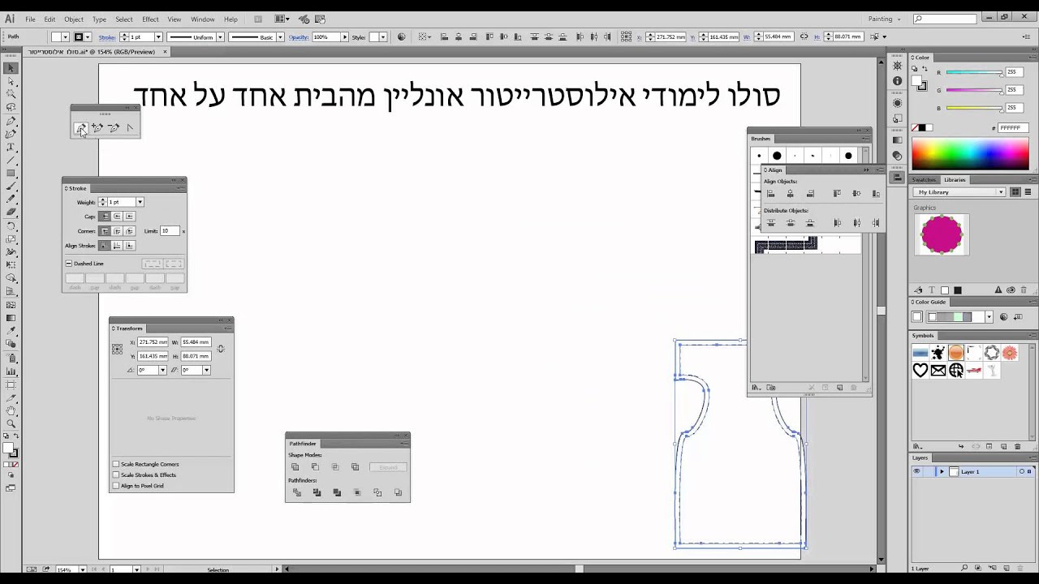Open the Painting workspace switcher
The height and width of the screenshot is (584, 1039).
[x=886, y=19]
